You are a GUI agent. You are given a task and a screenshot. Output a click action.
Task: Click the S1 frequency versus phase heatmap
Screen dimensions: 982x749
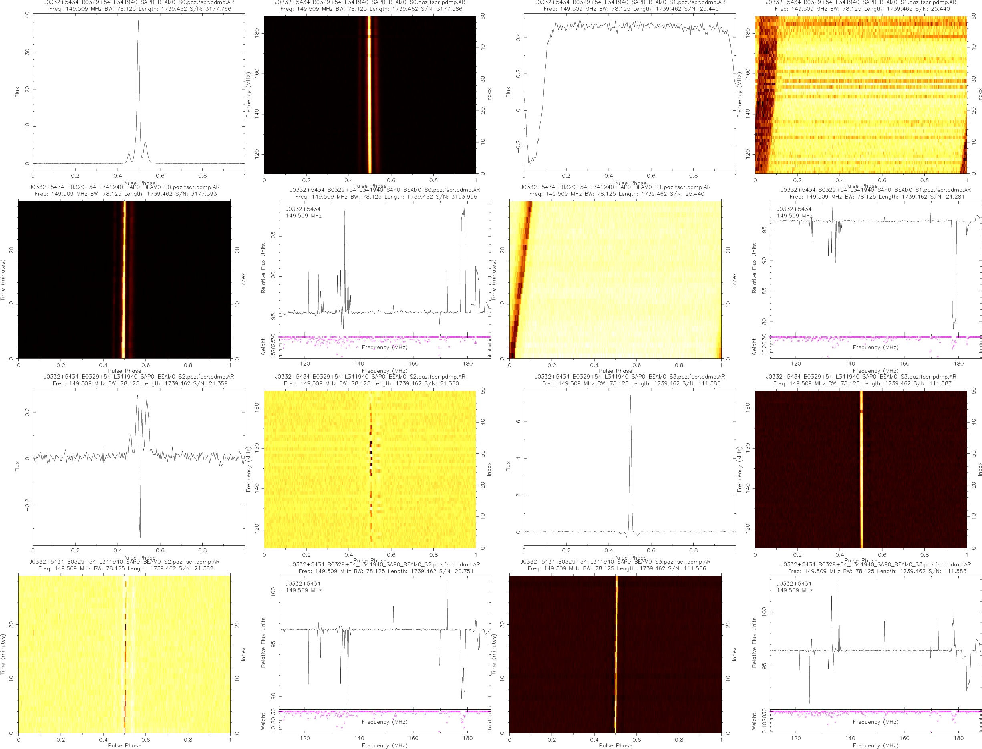coord(860,95)
